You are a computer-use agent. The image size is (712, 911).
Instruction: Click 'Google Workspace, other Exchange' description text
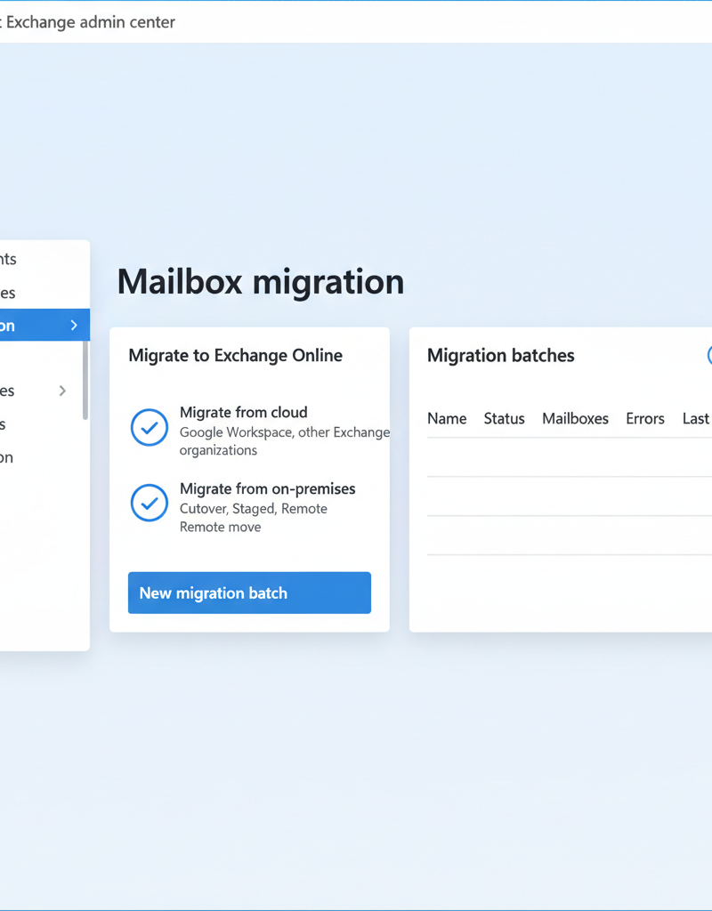[x=285, y=432]
